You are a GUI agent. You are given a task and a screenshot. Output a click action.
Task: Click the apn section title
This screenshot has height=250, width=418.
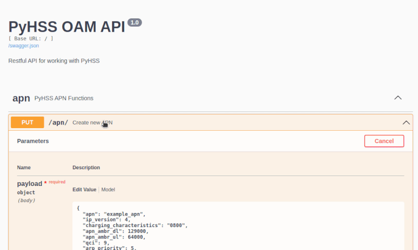point(21,98)
